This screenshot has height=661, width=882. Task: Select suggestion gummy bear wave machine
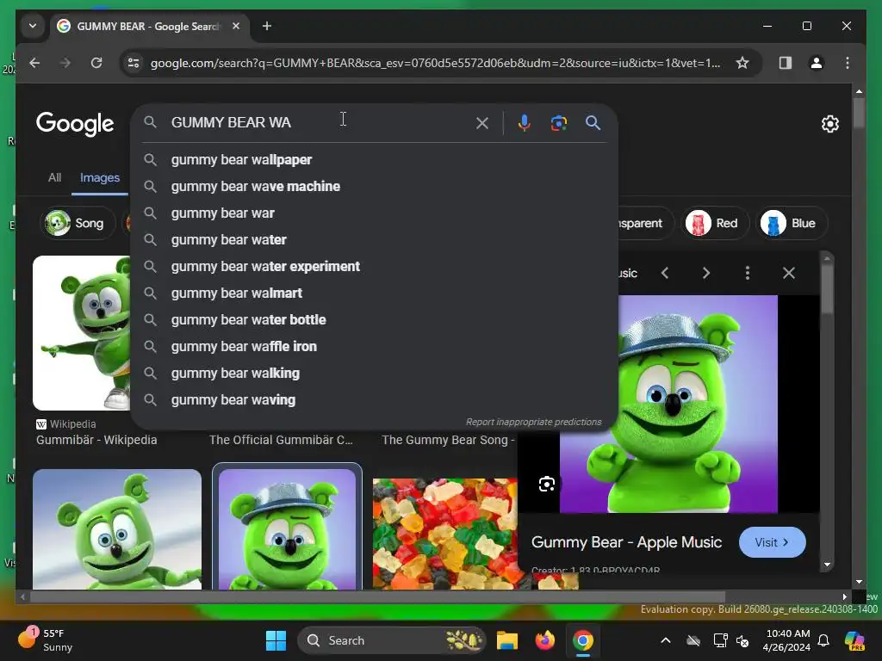374,186
